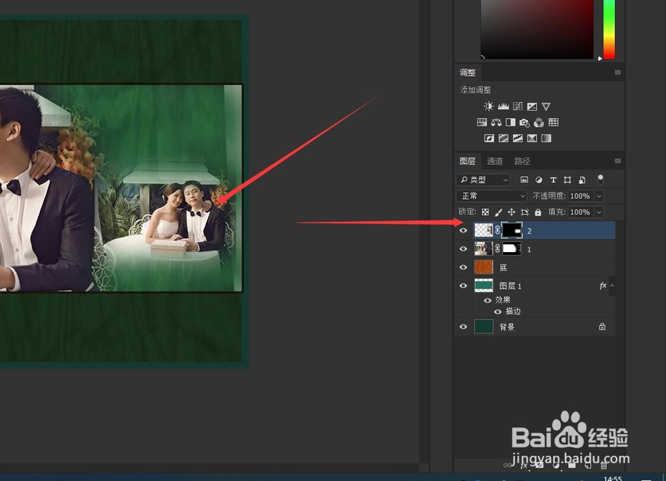Screen dimensions: 666x481
Task: Hide layer 1 with eye icon
Action: (464, 249)
